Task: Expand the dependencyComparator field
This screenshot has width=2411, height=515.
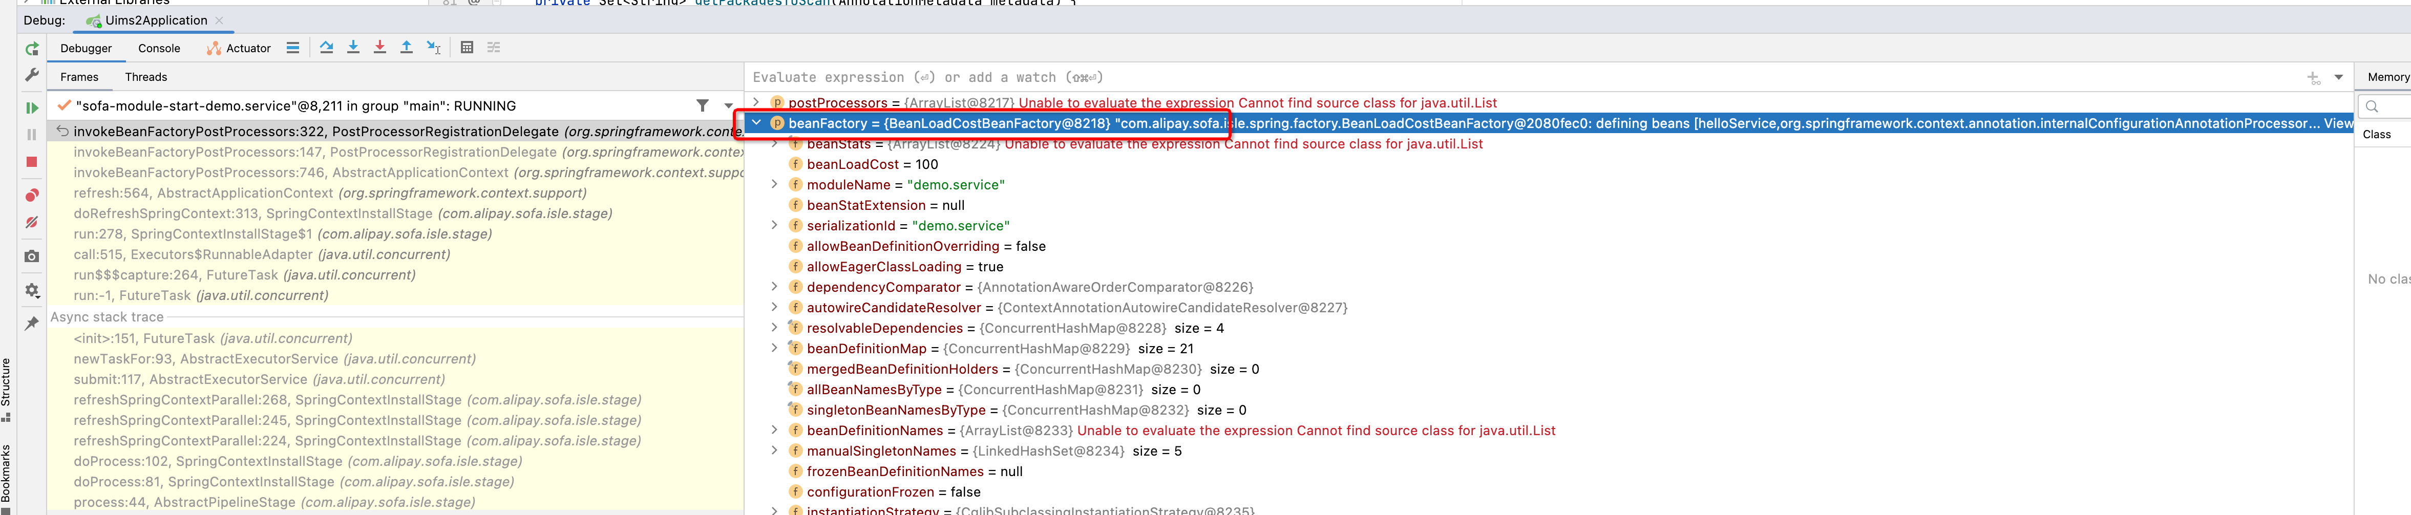Action: [775, 287]
